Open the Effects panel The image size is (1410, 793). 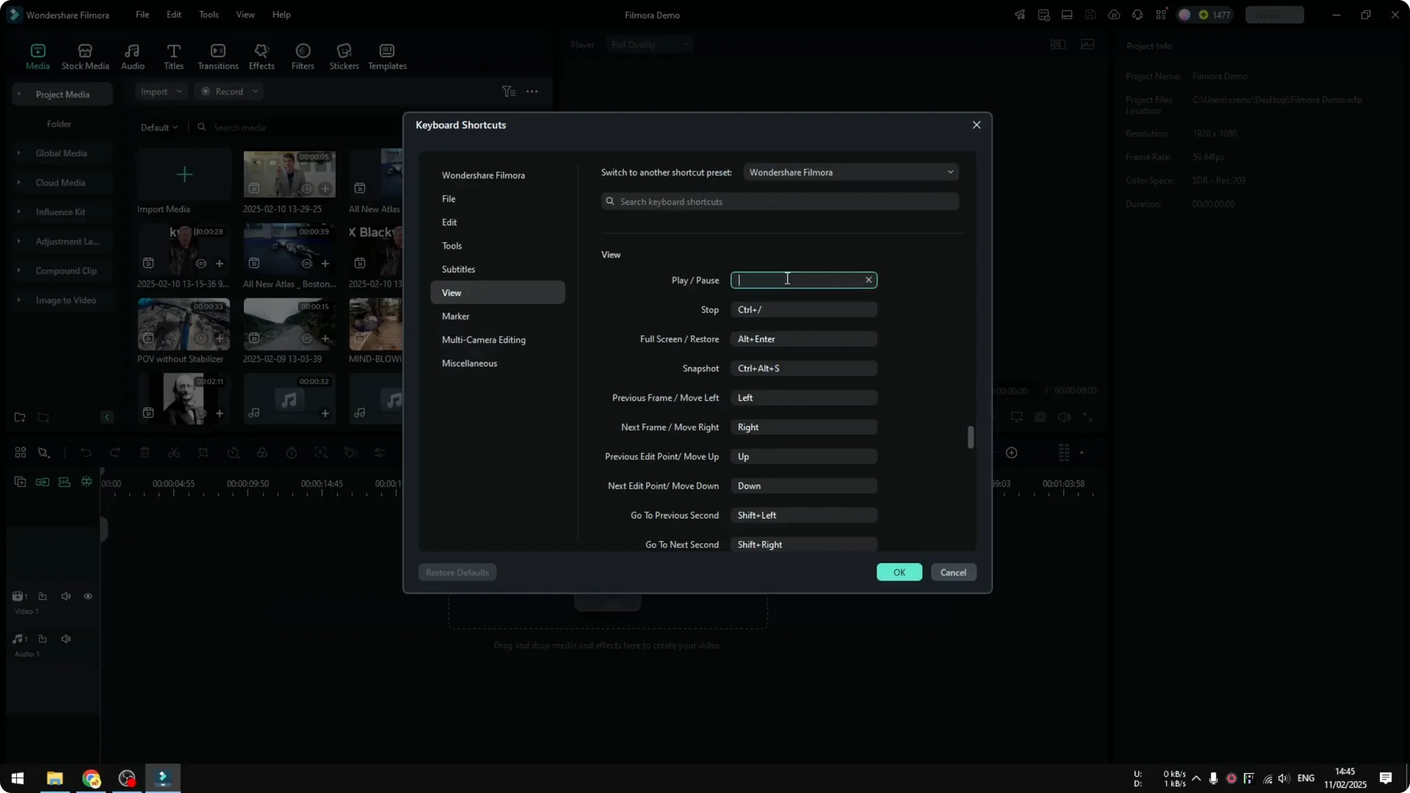[x=261, y=55]
